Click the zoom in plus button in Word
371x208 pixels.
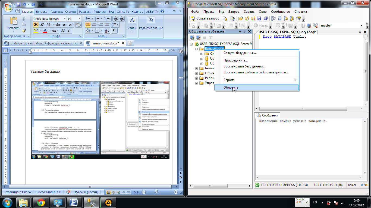175,192
